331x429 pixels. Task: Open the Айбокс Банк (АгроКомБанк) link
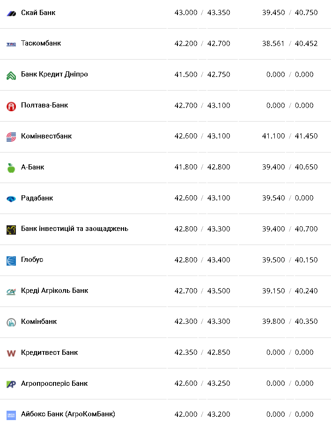(68, 414)
